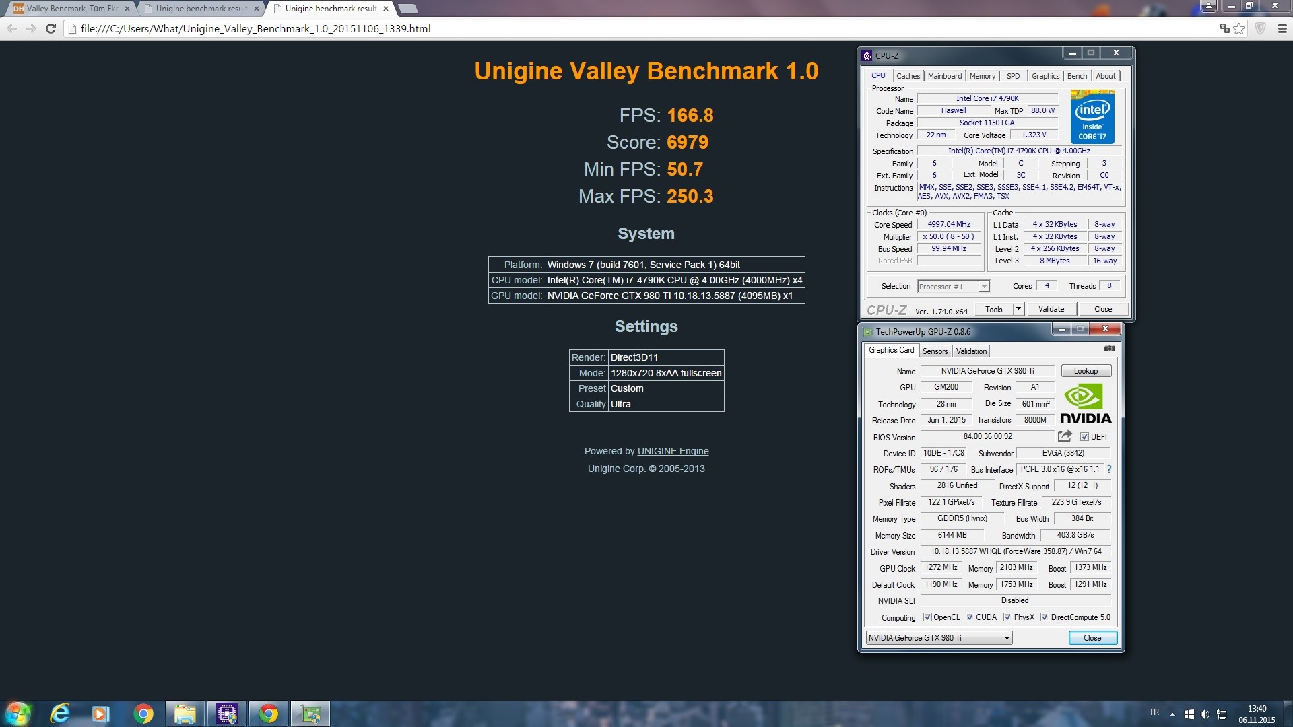Viewport: 1293px width, 727px height.
Task: Click Close button in CPU-Z
Action: [x=1102, y=309]
